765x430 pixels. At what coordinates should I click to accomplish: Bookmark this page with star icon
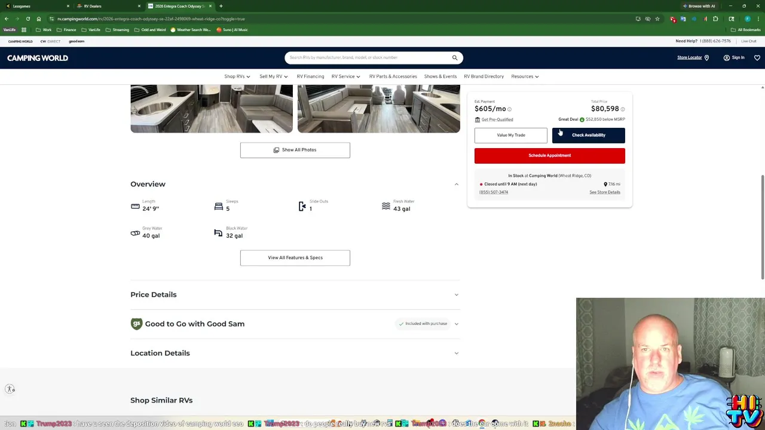(x=657, y=19)
